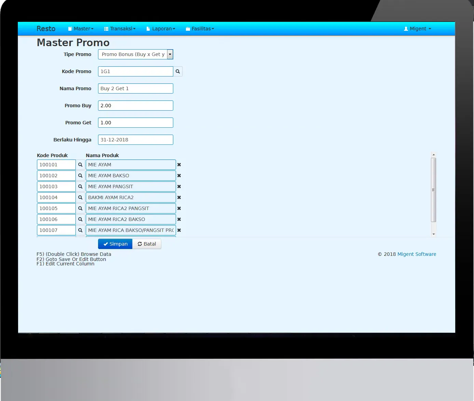Remove the MIE AYAM RICA2 BAKSO row

pyautogui.click(x=179, y=219)
